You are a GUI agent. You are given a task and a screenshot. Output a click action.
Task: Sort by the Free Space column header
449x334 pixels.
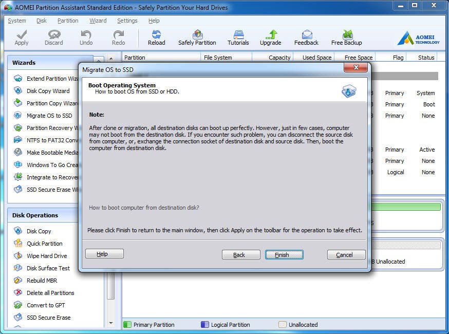click(355, 57)
